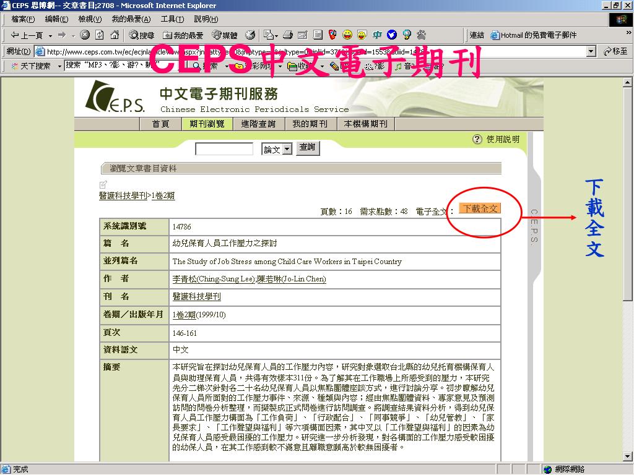Open the 媒體 media toolbar button
The image size is (634, 475).
pyautogui.click(x=225, y=35)
